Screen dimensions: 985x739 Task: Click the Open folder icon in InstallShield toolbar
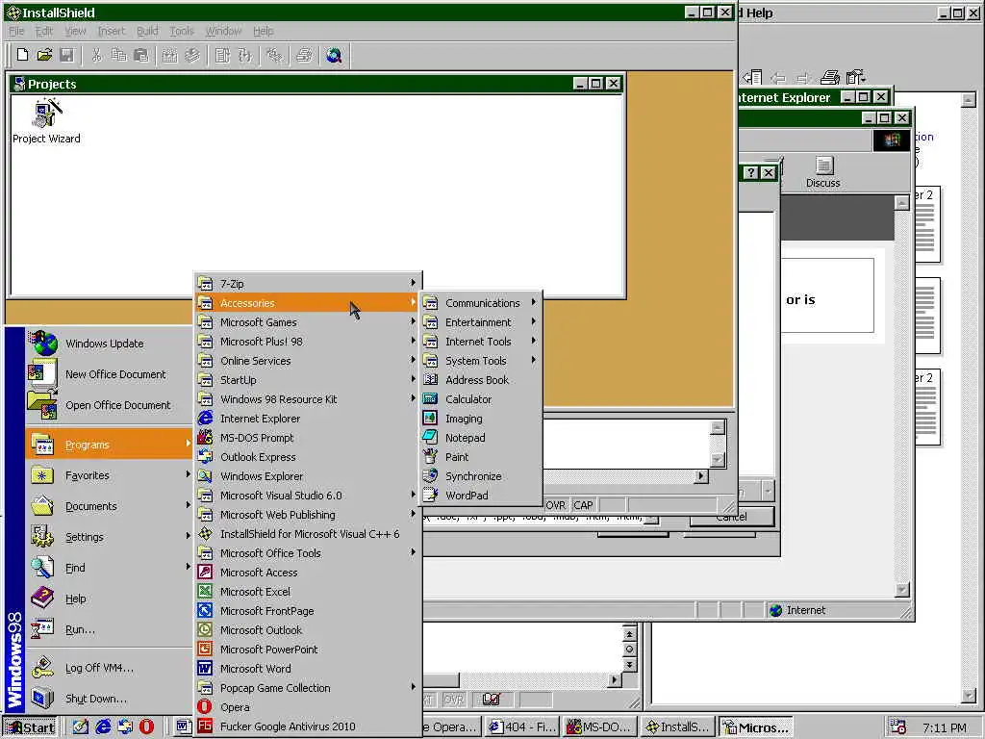point(44,55)
